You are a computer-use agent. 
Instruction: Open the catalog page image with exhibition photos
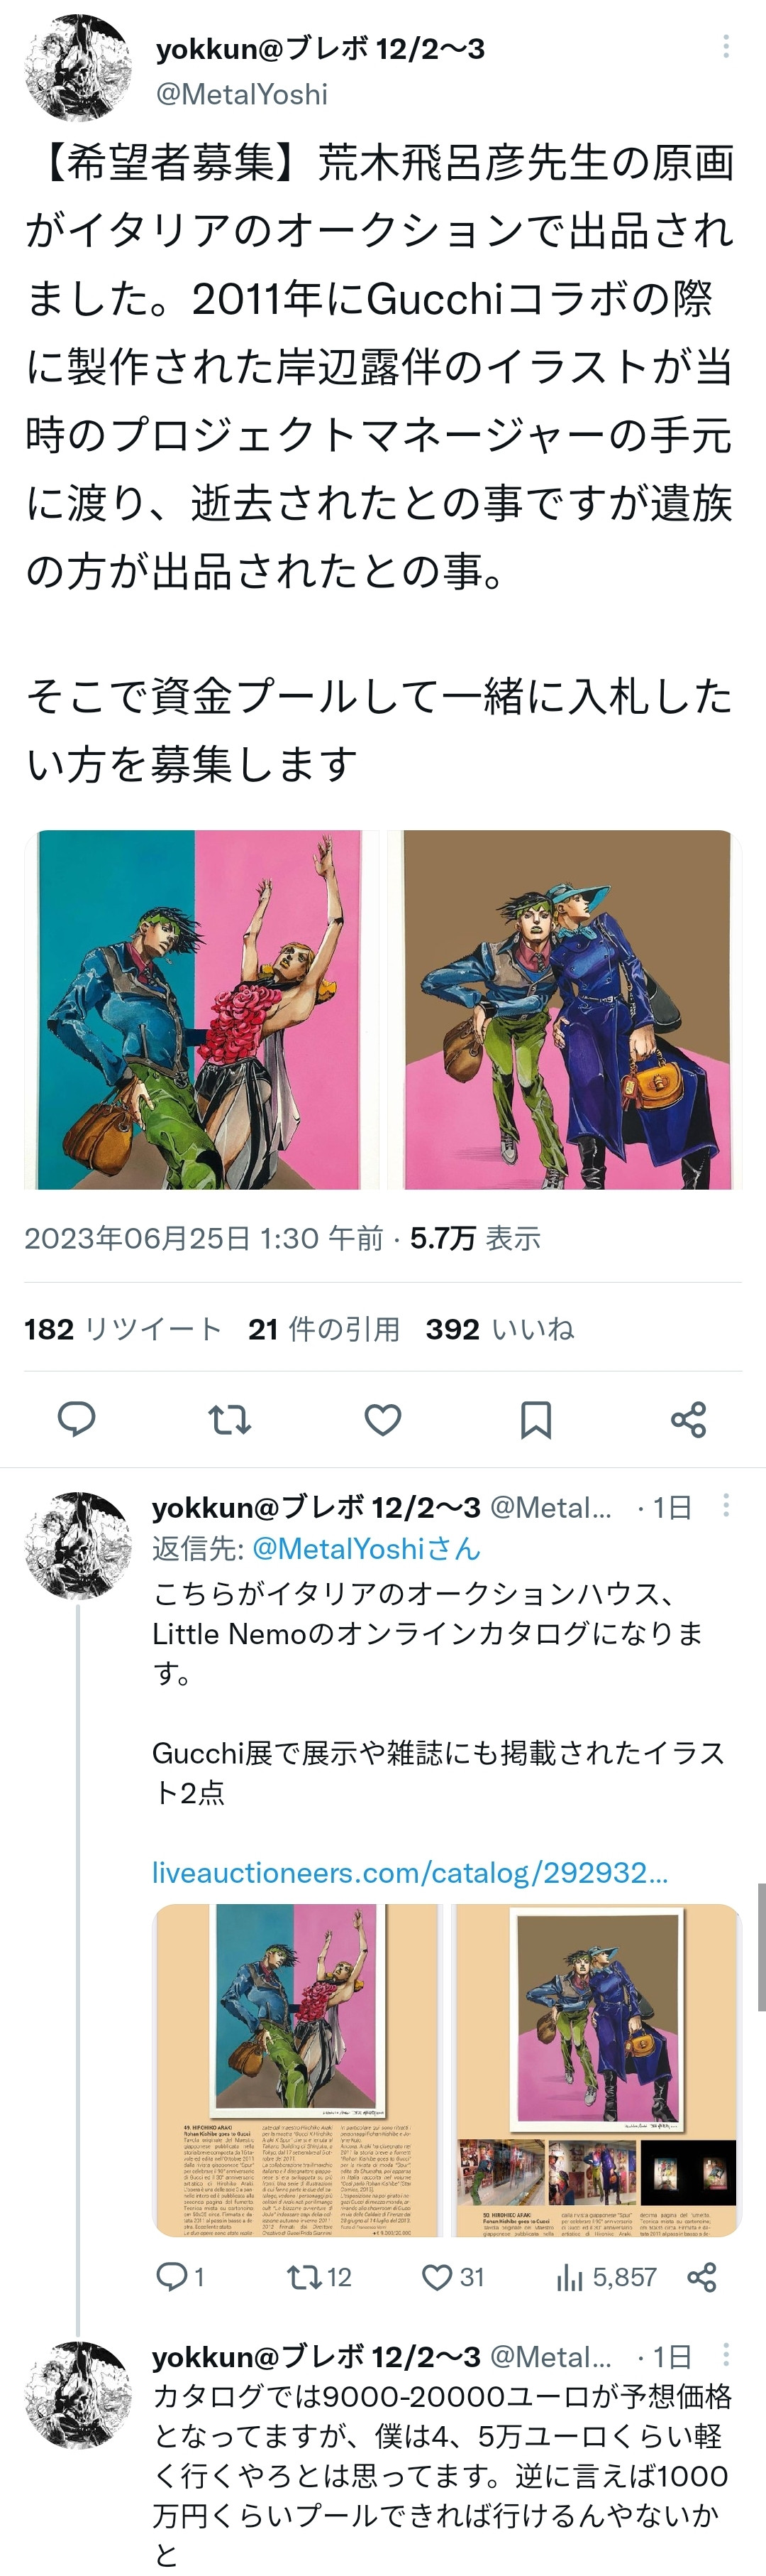[597, 2070]
